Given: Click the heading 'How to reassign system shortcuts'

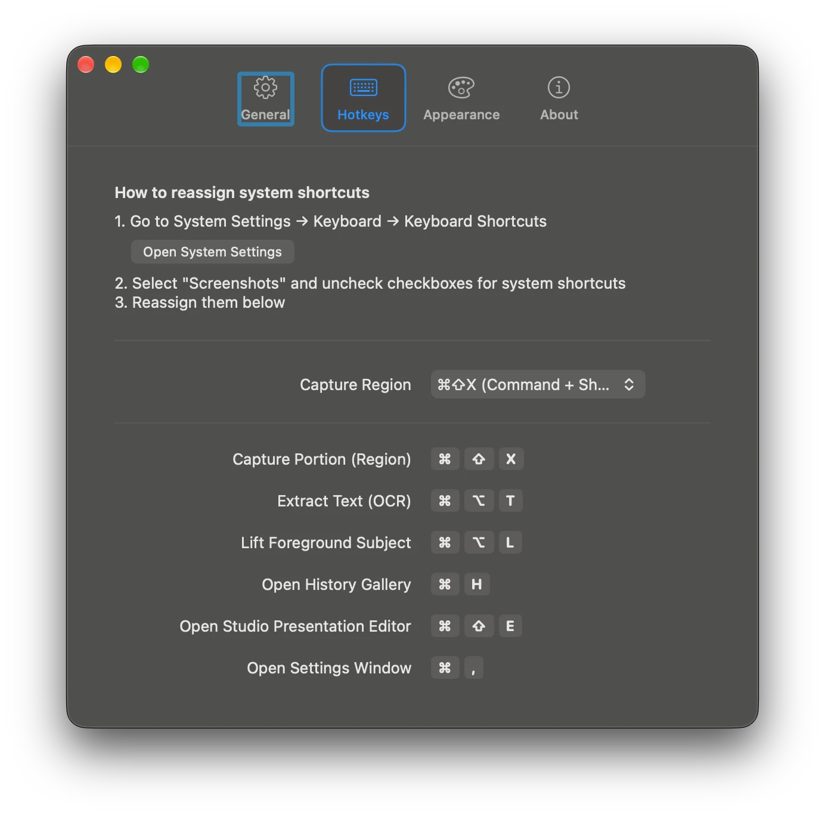Looking at the screenshot, I should click(242, 193).
